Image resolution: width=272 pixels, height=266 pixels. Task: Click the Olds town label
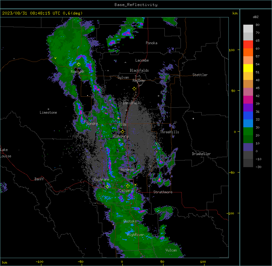(122, 124)
